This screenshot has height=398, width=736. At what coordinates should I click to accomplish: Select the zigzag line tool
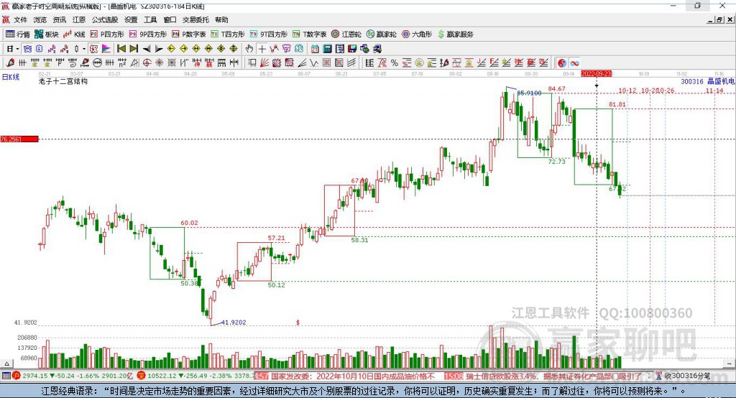tap(314, 63)
